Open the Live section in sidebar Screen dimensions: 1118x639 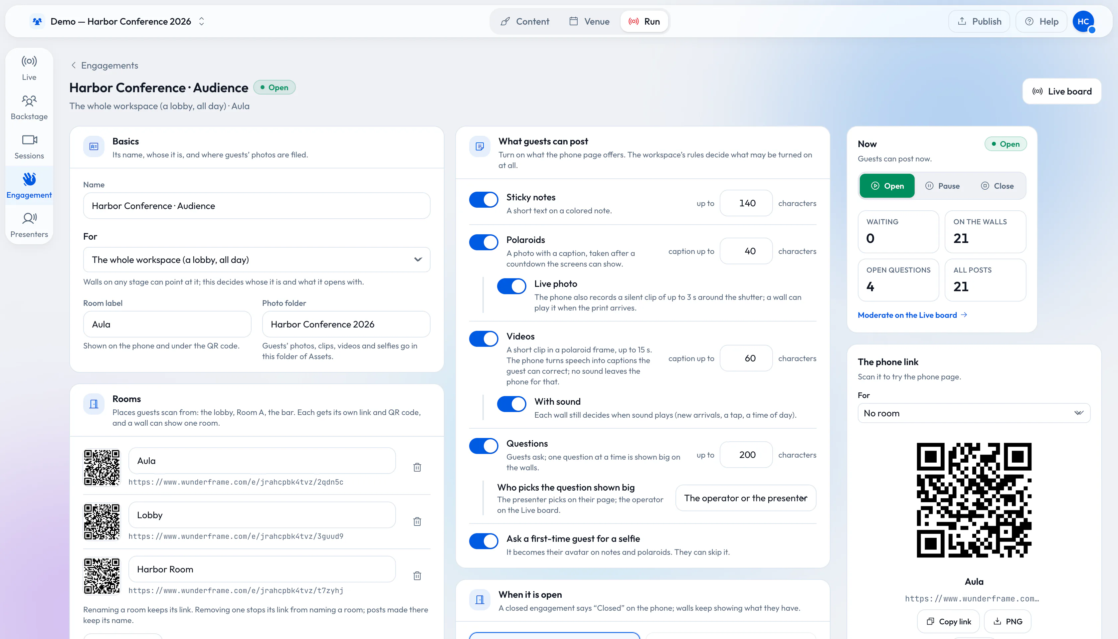[29, 68]
